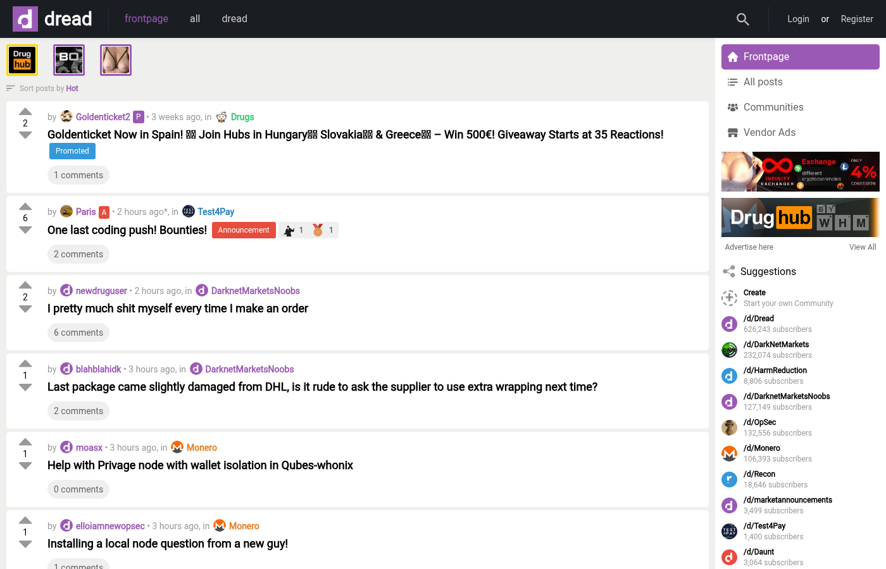
Task: Click the /d/Monero logo icon in suggestions
Action: 730,454
